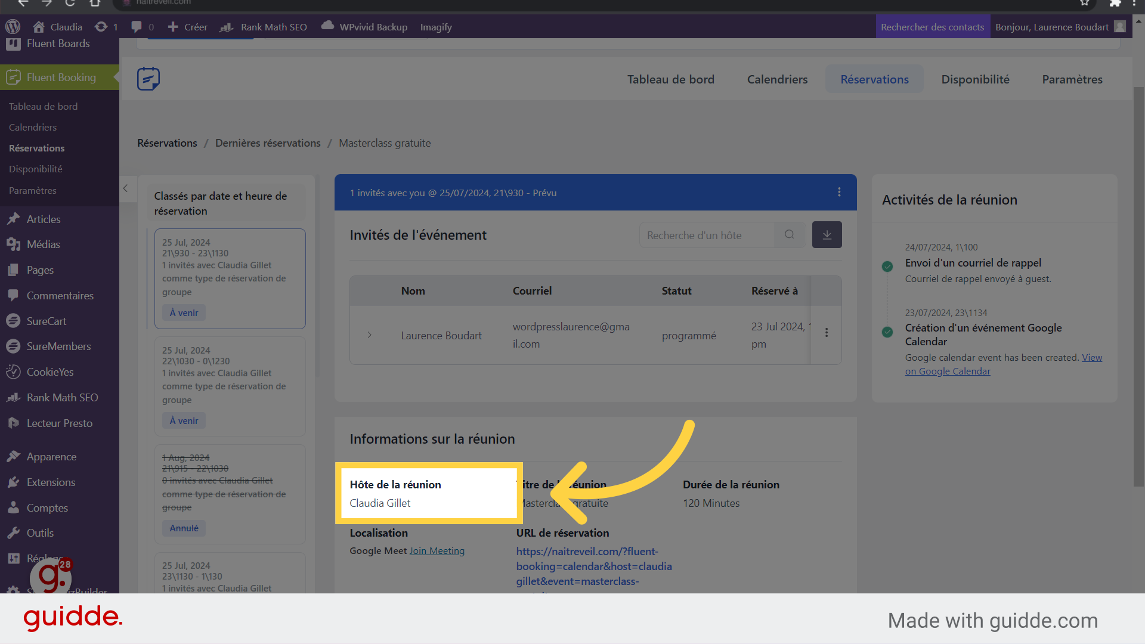Open the Créer new-content menu
The image size is (1145, 644).
point(188,27)
